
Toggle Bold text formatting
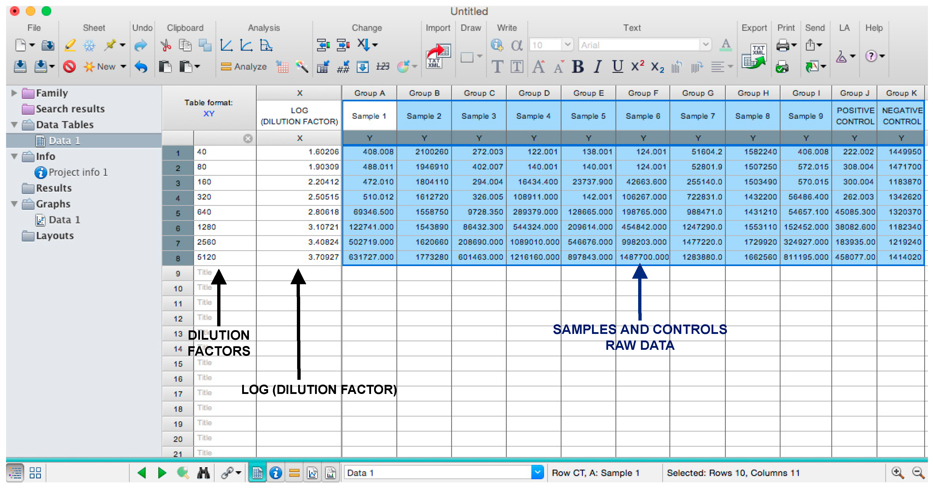578,67
